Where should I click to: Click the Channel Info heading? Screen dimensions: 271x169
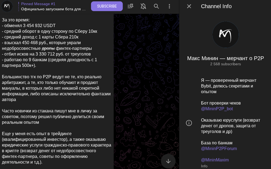pyautogui.click(x=216, y=6)
